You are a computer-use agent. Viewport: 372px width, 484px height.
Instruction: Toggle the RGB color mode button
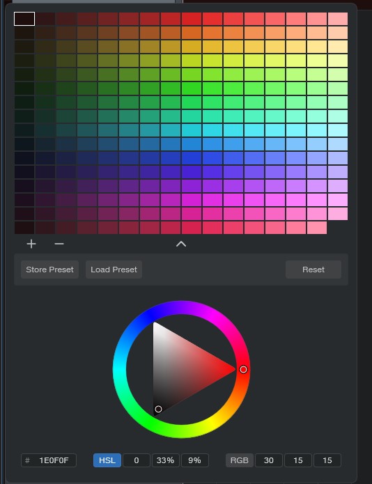click(x=239, y=460)
